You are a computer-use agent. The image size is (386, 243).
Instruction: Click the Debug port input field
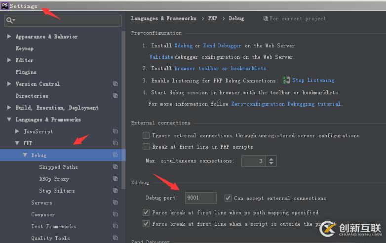pos(200,198)
